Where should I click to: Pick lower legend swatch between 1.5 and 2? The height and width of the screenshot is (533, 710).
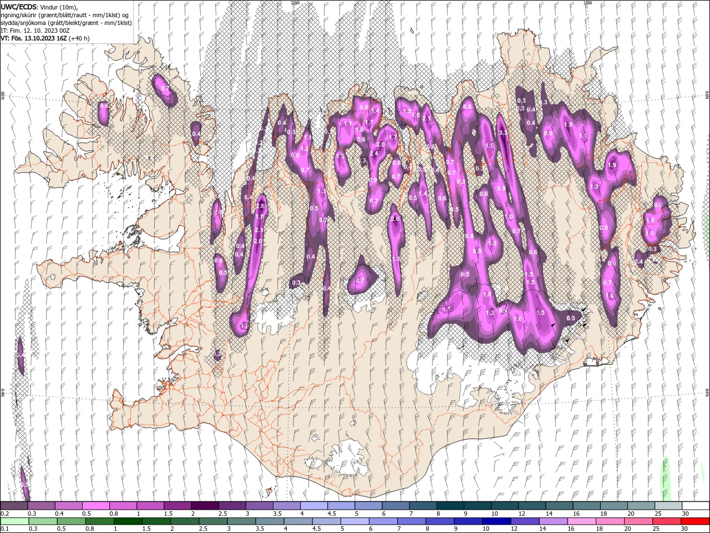(156, 521)
